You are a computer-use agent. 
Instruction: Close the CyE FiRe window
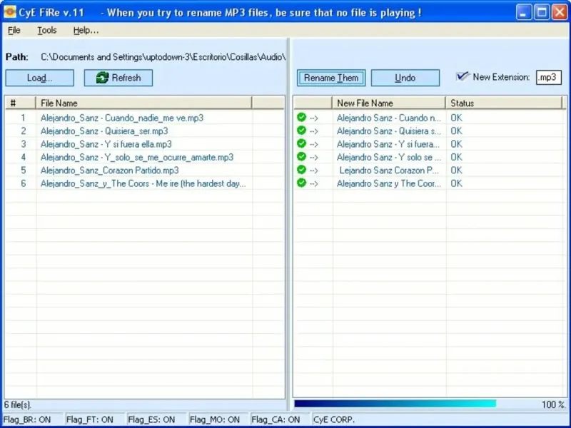560,12
